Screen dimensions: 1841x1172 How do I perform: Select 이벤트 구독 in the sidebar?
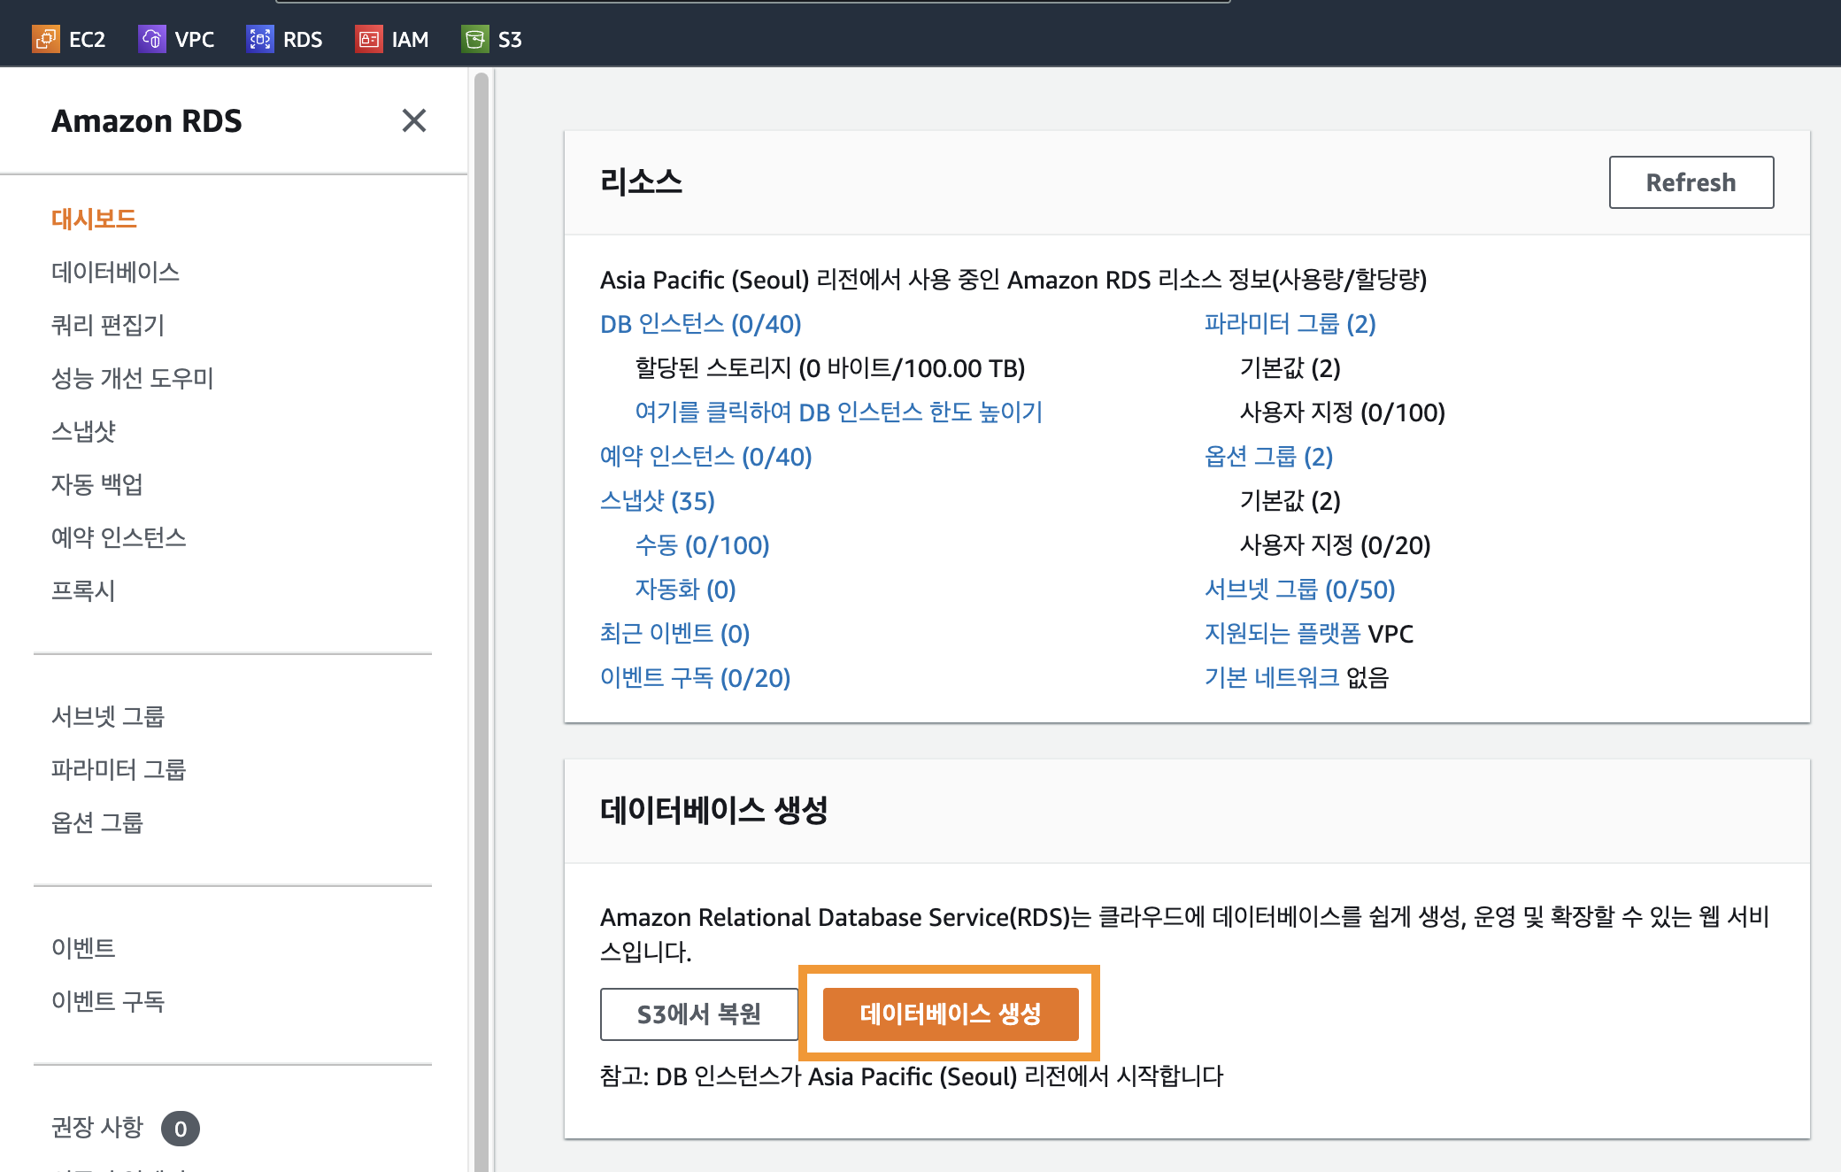pyautogui.click(x=108, y=1001)
